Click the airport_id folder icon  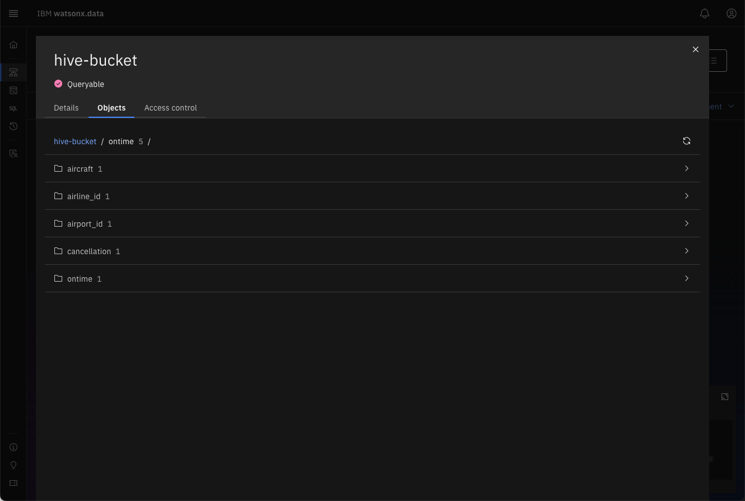(x=58, y=223)
